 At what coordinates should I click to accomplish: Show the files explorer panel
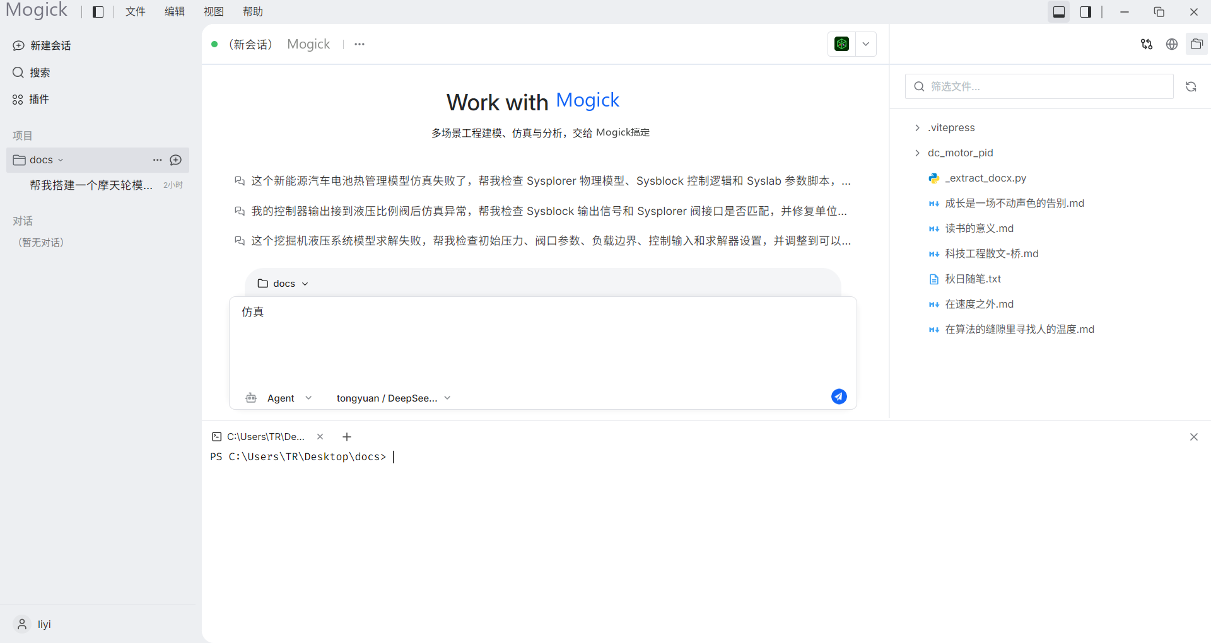click(1196, 44)
